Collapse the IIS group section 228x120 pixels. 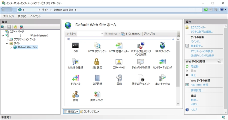[x=173, y=39]
